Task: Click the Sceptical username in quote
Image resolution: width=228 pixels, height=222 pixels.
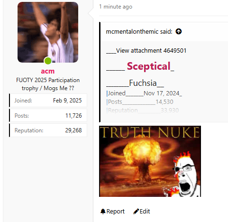Action: (x=148, y=66)
